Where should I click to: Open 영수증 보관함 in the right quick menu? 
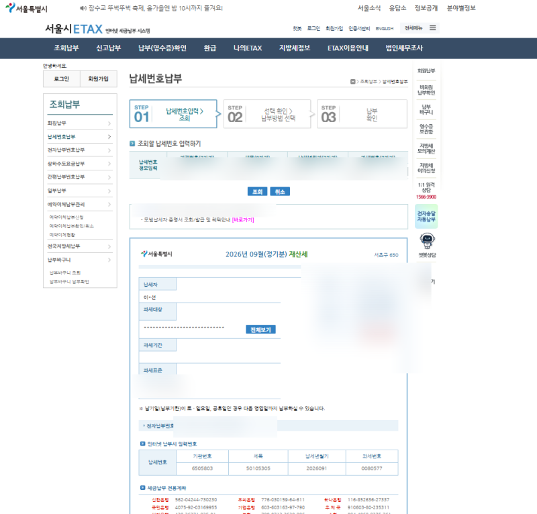[426, 129]
